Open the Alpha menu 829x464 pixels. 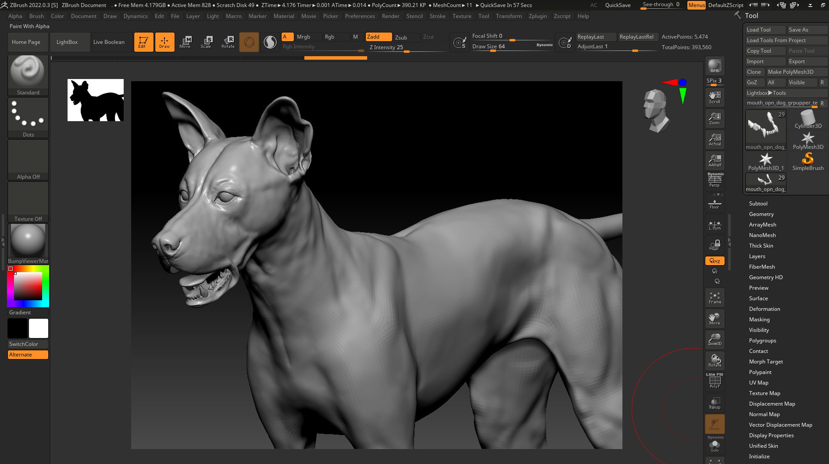click(15, 16)
